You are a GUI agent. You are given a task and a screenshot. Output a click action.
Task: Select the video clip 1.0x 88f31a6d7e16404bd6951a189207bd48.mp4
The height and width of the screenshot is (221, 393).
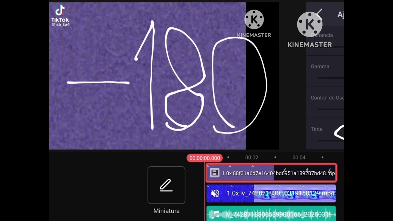(271, 173)
